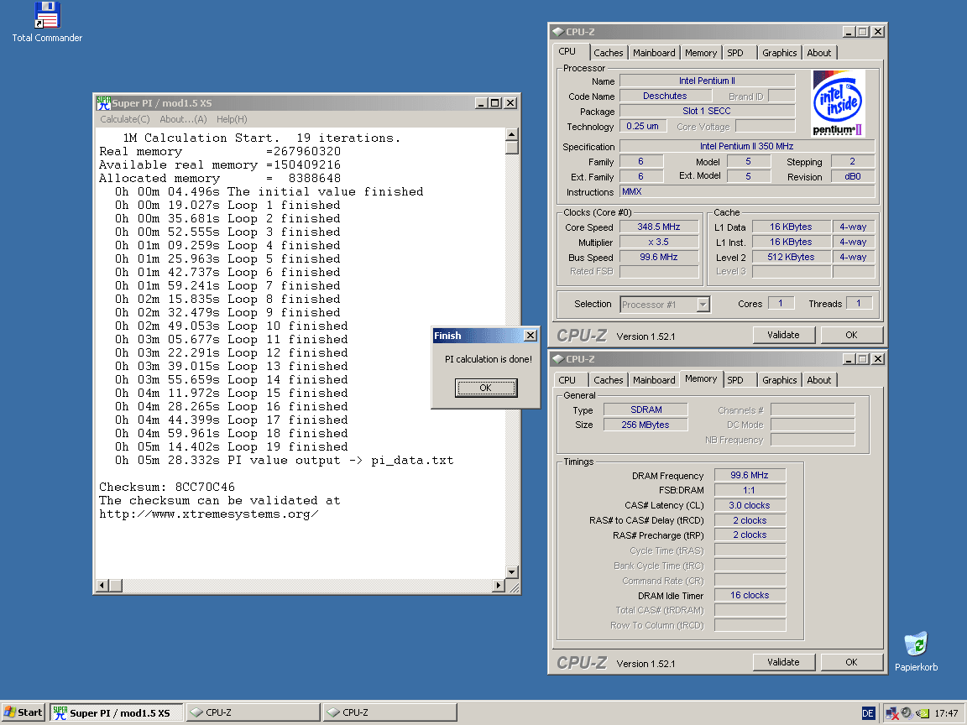Open the Papierkorb recycle bin icon
Viewport: 967px width, 725px height.
pos(915,645)
